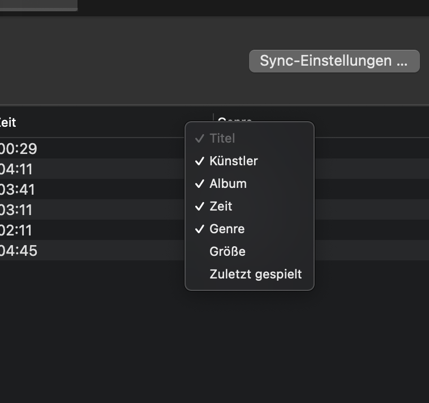Click the gray bar in the top-left corner
429x403 pixels.
point(38,5)
